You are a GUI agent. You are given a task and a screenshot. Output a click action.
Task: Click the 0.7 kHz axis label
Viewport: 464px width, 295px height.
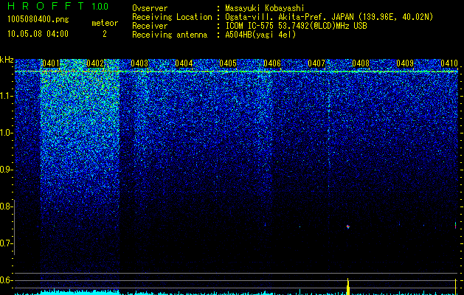click(x=7, y=243)
